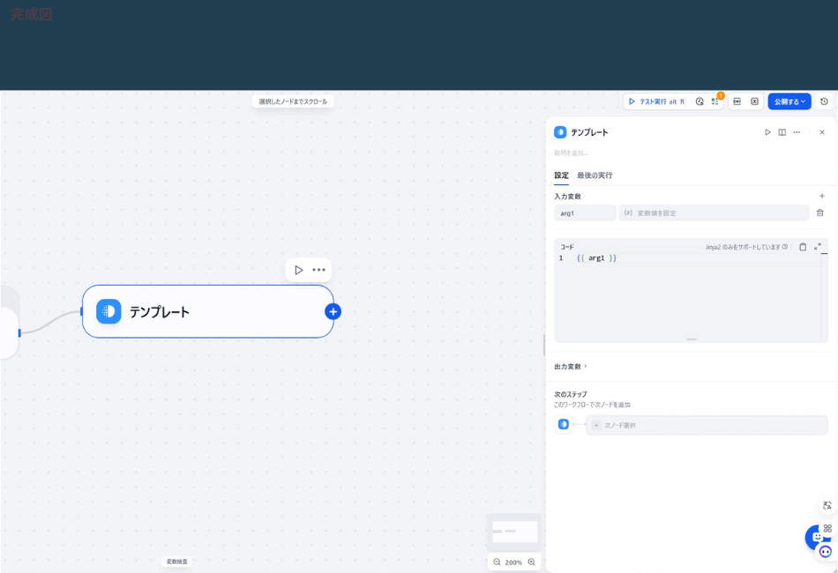Open version history icon beside publish button
Image resolution: width=838 pixels, height=573 pixels.
pyautogui.click(x=824, y=101)
